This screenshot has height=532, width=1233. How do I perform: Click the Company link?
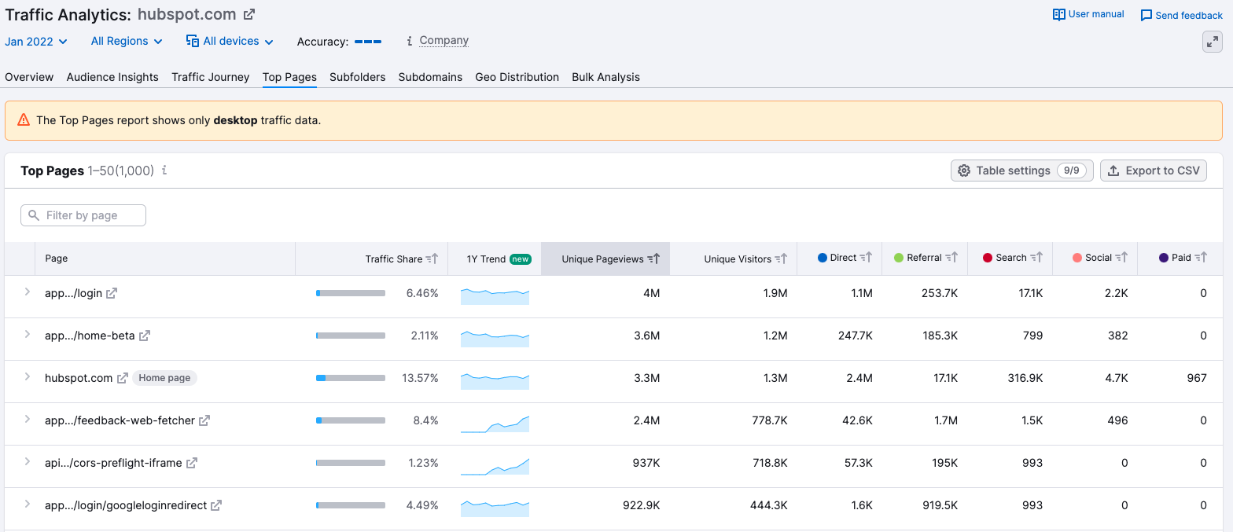[444, 41]
